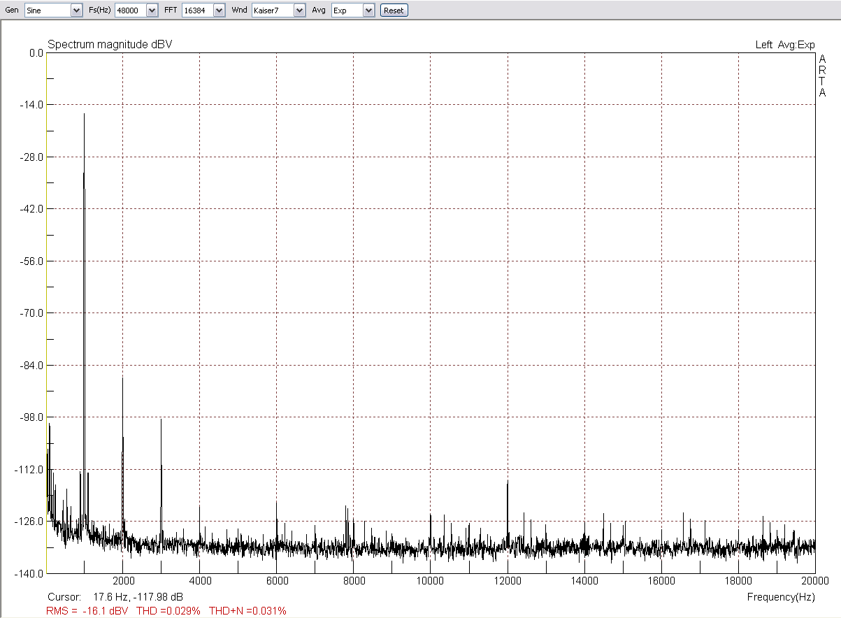The height and width of the screenshot is (618, 841).
Task: Expand the FFT size selector showing 16384
Action: point(219,10)
